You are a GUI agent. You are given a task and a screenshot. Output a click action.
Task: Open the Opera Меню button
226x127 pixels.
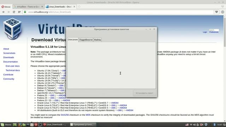click(x=6, y=7)
